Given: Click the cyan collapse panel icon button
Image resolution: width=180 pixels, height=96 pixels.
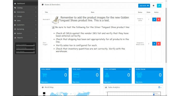Looking at the screenshot, I should 159,6.
